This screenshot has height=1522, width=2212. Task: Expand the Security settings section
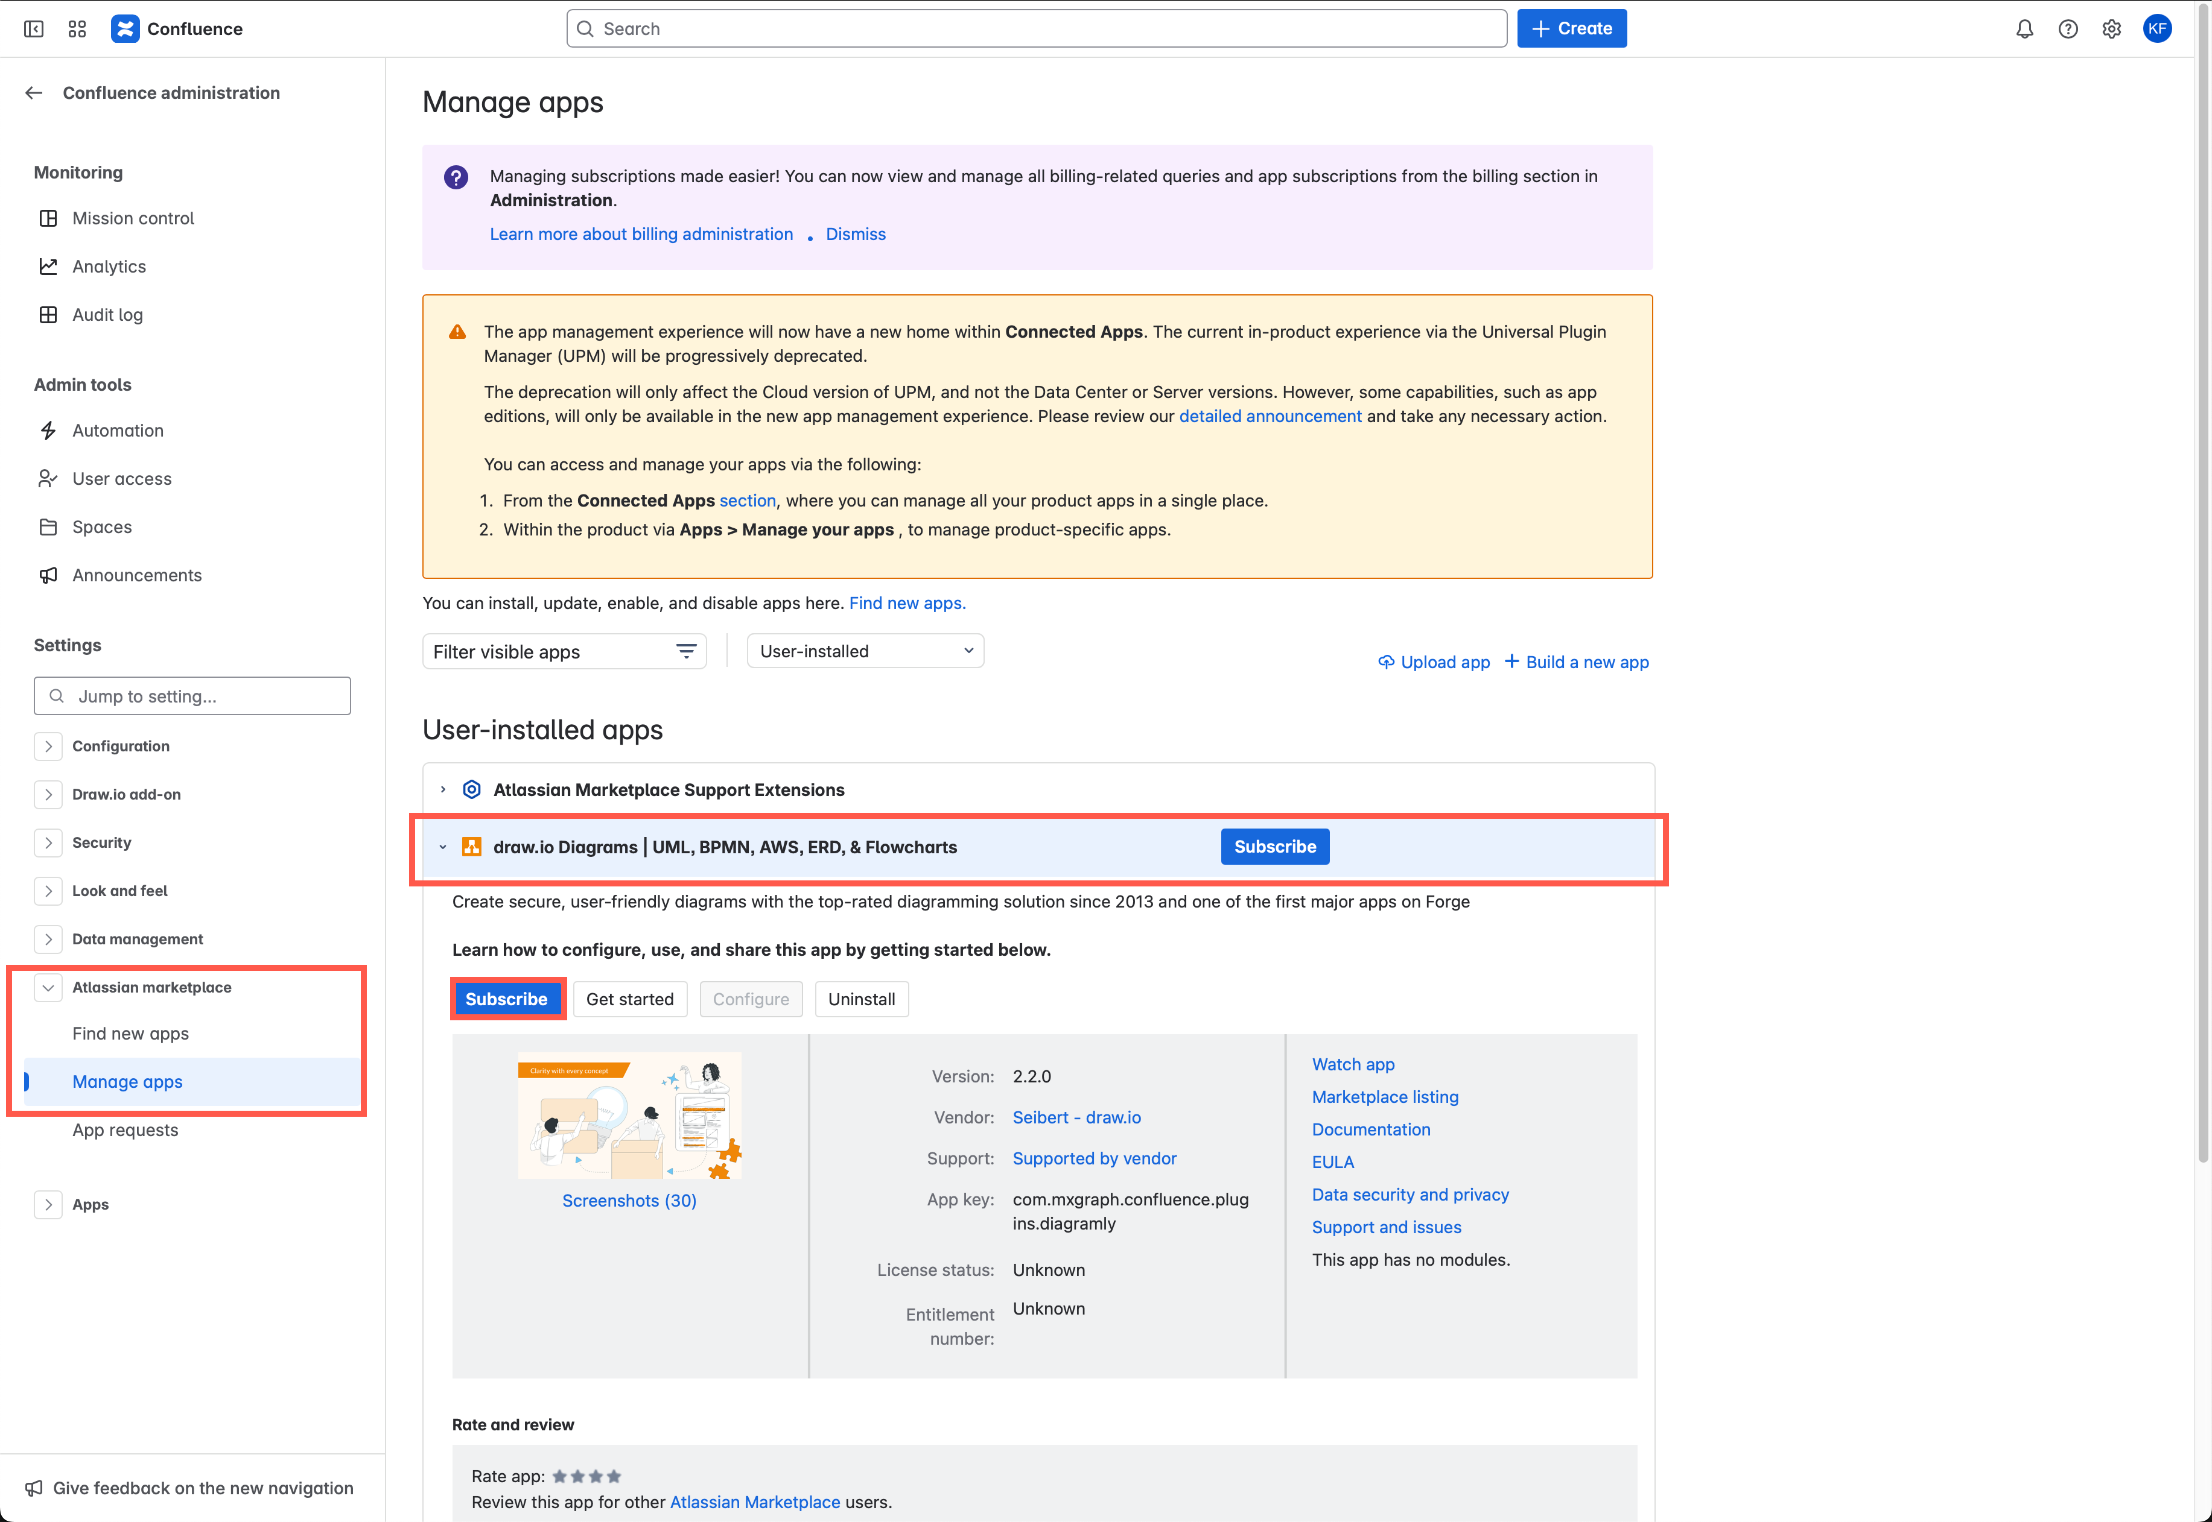point(48,842)
